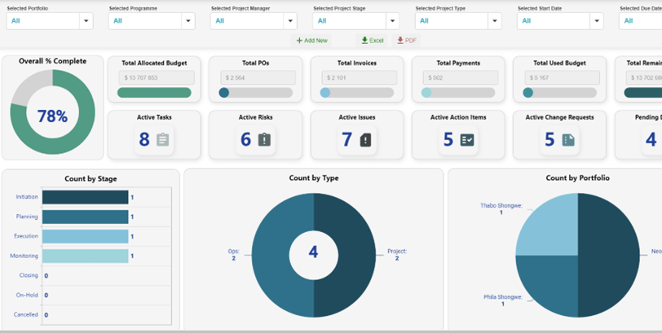Click the Total Payments progress bar
Screen dimensions: 662x333
pyautogui.click(x=458, y=93)
